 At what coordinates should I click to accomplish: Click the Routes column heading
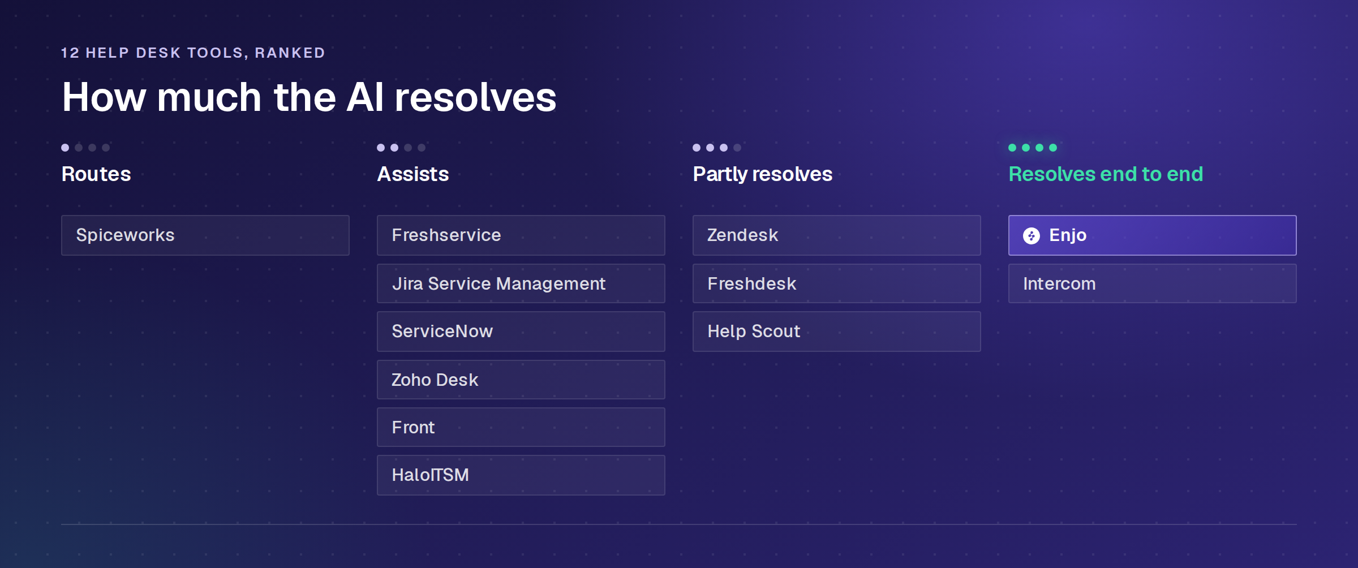coord(96,174)
